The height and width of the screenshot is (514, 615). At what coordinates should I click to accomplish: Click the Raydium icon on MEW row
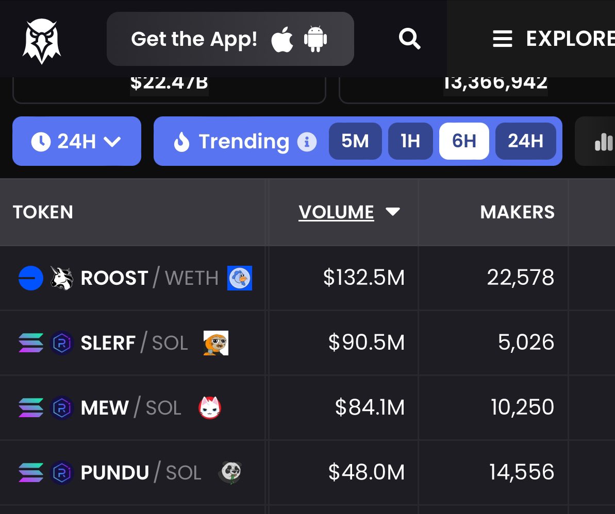[x=62, y=408]
